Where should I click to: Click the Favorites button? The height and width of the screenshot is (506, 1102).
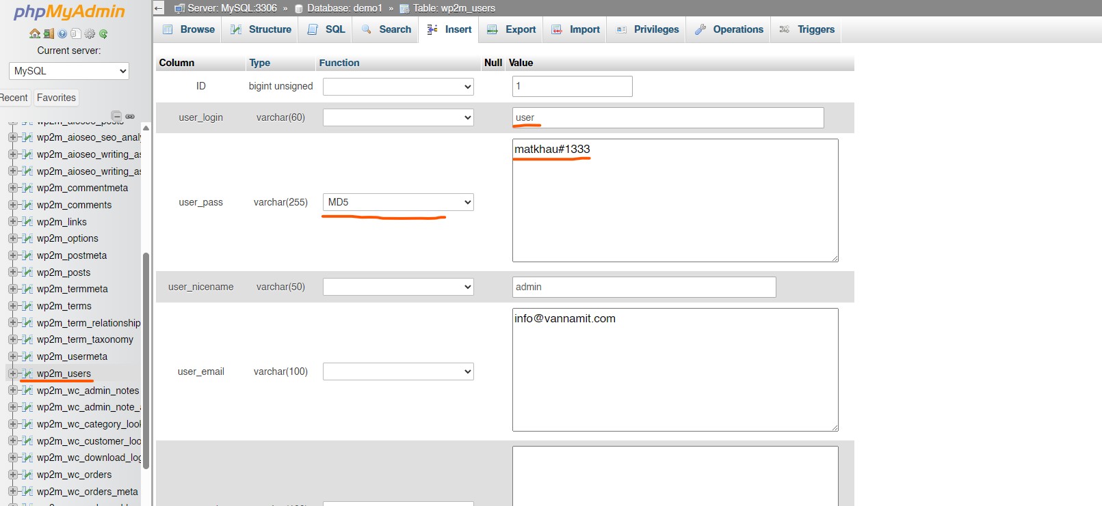56,98
